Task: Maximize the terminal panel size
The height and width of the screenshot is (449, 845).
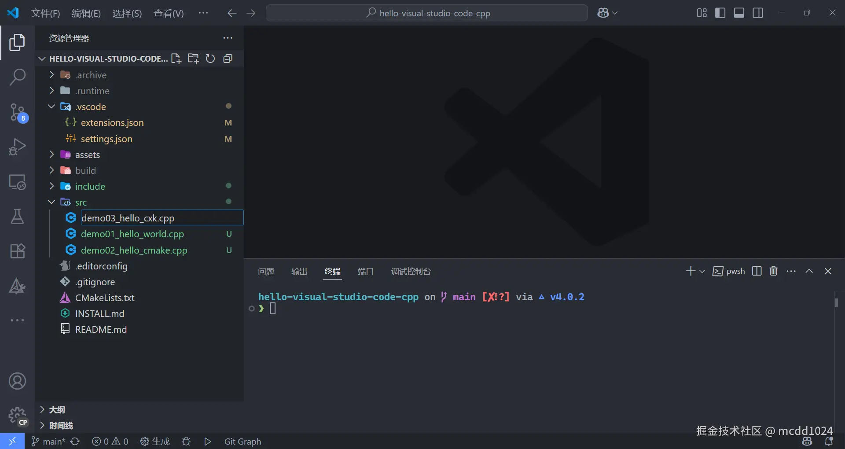Action: coord(809,271)
